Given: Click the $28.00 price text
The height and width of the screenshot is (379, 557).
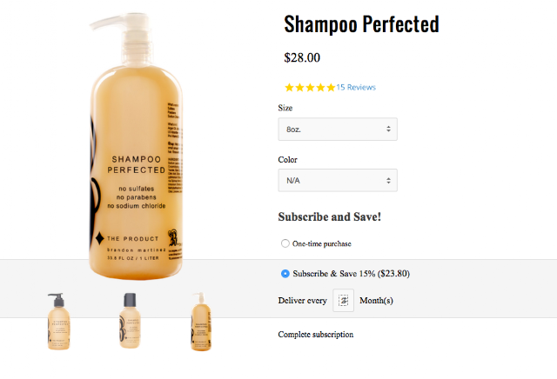Looking at the screenshot, I should click(x=302, y=57).
